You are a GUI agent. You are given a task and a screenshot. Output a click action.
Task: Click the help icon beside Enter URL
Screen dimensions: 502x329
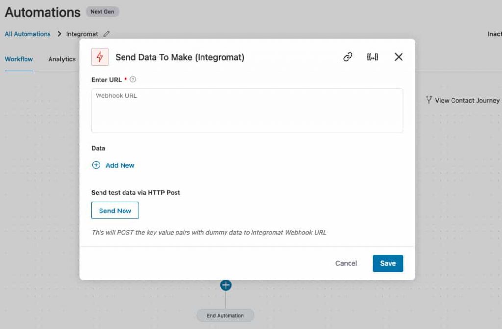point(133,80)
